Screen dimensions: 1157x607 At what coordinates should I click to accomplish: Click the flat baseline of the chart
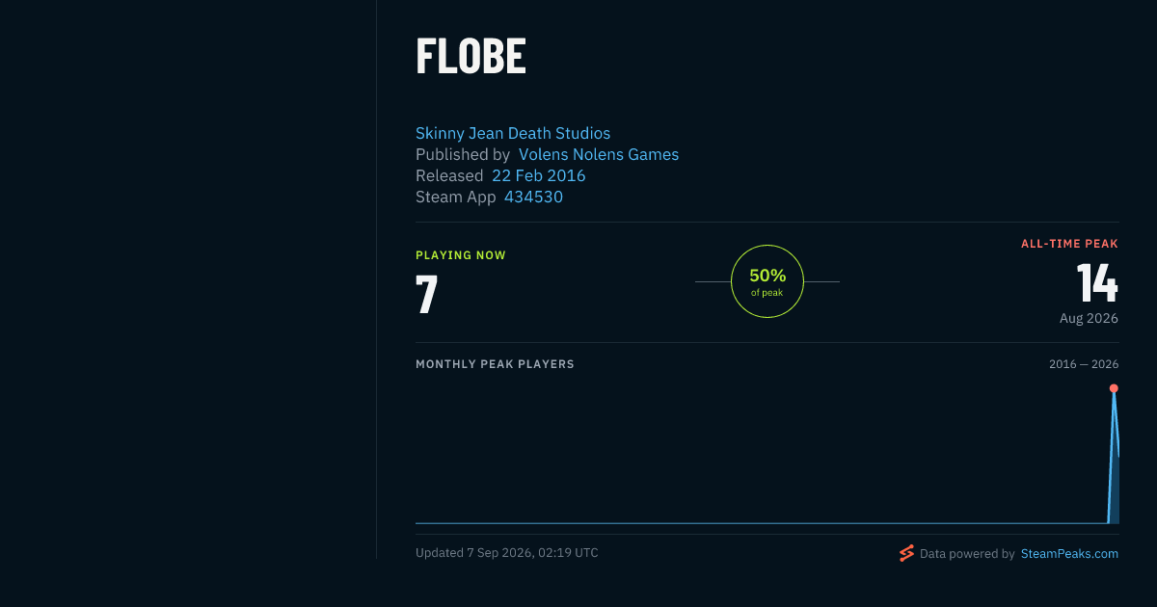coord(761,523)
